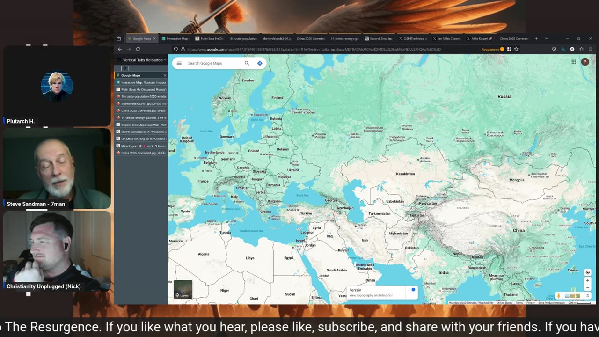Center map on your location

(x=588, y=272)
